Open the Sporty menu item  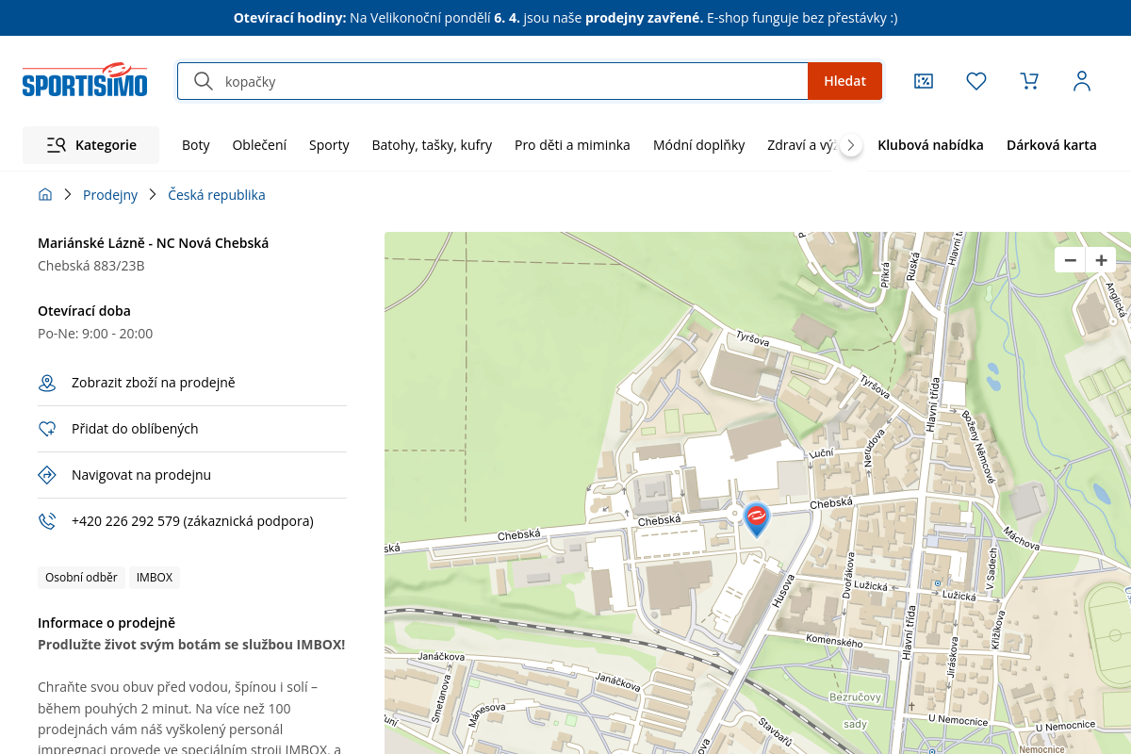(329, 145)
